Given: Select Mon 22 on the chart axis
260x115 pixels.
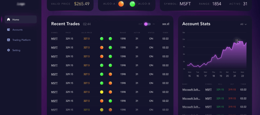Looking at the screenshot, I should pos(242,74).
